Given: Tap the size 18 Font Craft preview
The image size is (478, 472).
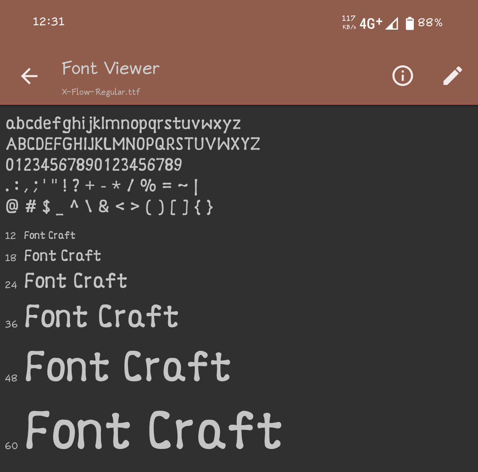Looking at the screenshot, I should click(x=62, y=255).
